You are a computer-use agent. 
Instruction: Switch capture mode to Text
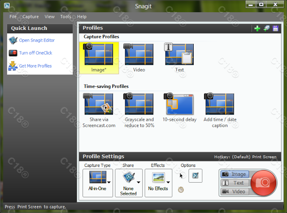point(235,183)
